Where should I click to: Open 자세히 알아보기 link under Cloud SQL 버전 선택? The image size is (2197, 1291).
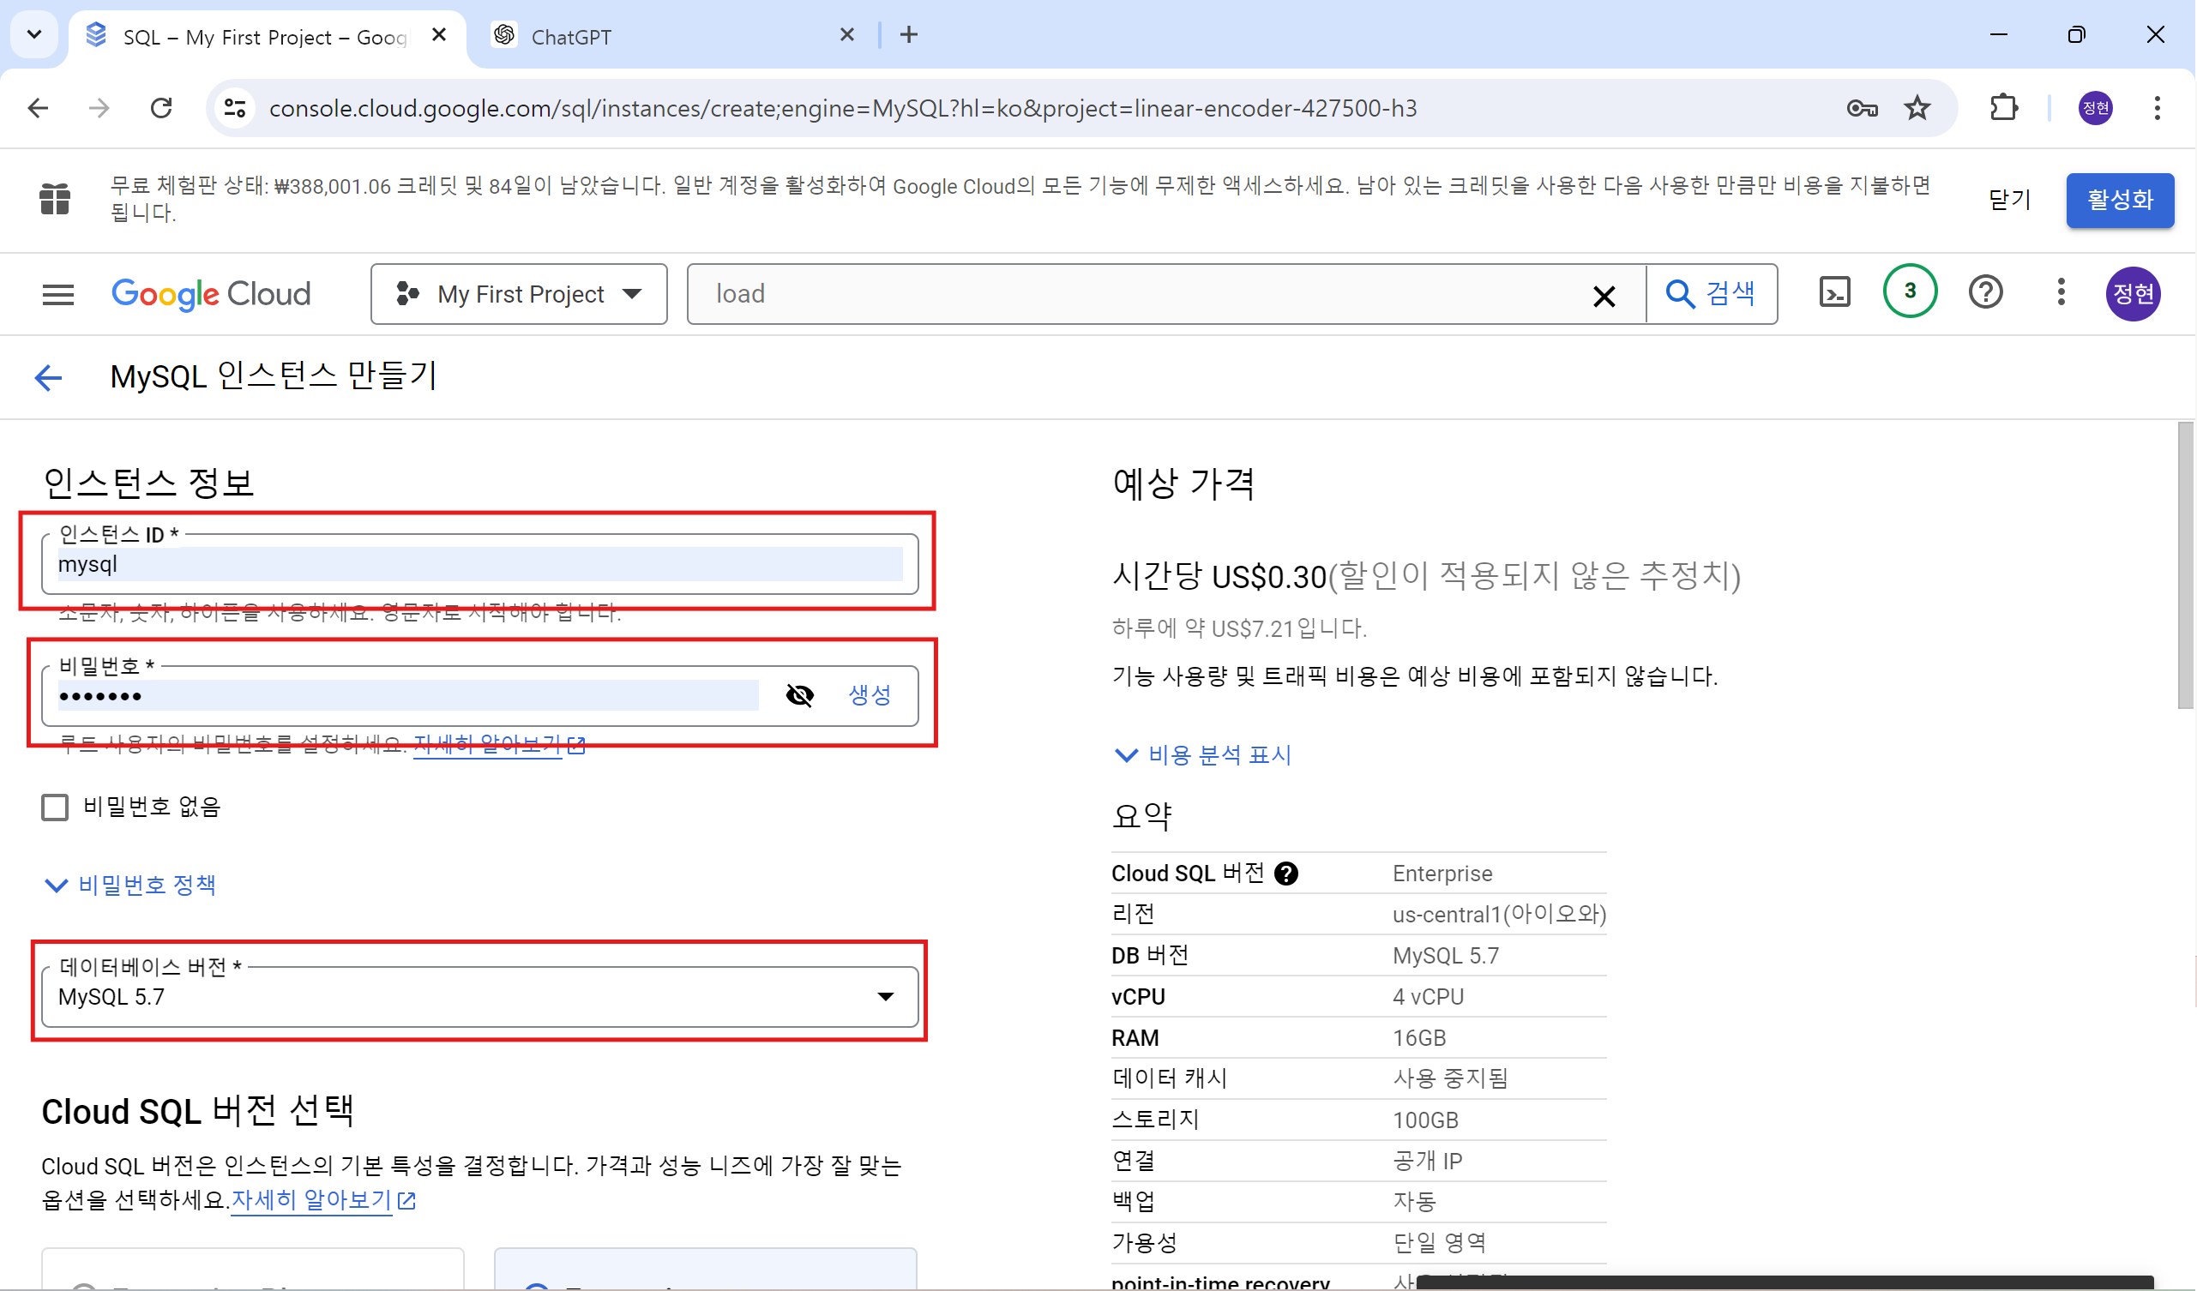tap(323, 1200)
